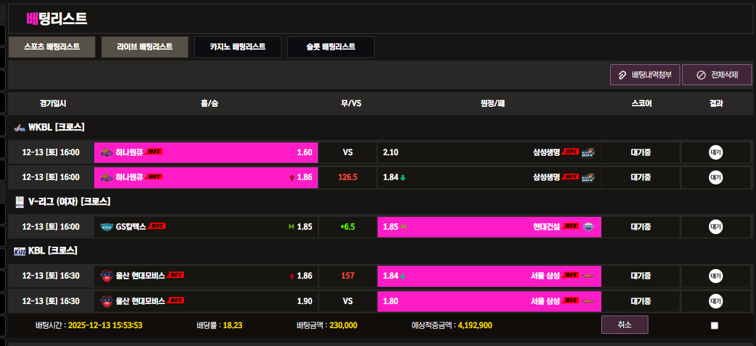Click the GS칼텍스 team logo icon
The width and height of the screenshot is (756, 346).
[106, 226]
